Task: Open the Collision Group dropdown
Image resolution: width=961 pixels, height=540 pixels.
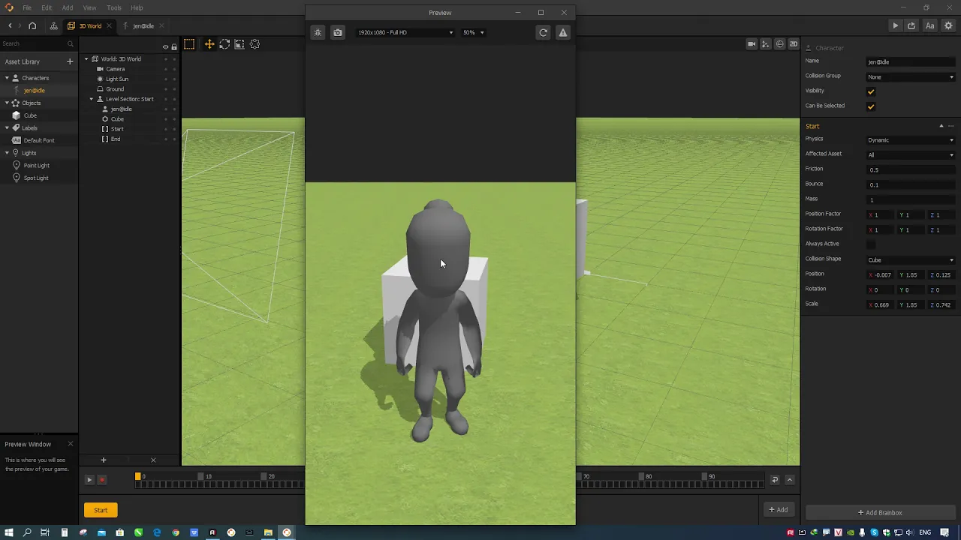Action: (x=911, y=76)
